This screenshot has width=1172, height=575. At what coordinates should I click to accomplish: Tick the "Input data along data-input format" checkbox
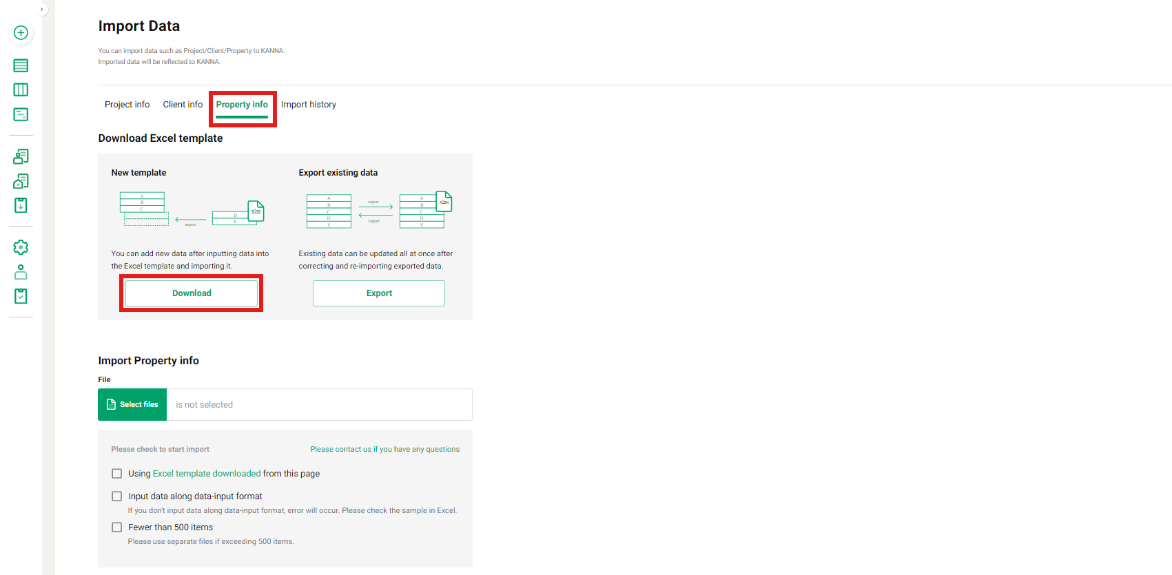click(x=117, y=496)
